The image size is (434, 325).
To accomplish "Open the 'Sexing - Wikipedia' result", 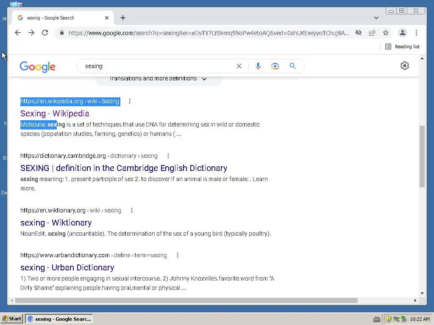I will click(x=55, y=113).
